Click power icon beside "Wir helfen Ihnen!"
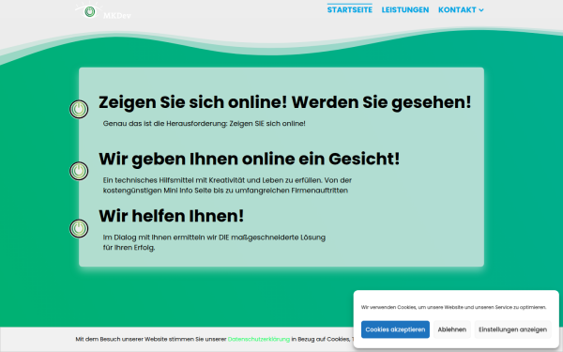The width and height of the screenshot is (563, 352). click(79, 228)
